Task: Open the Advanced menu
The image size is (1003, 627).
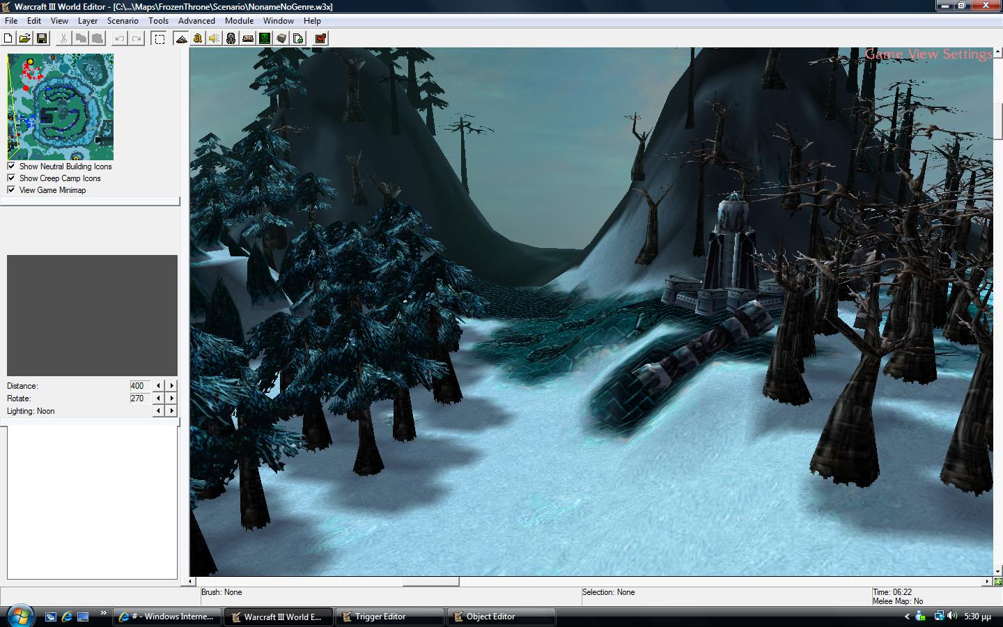Action: (x=196, y=21)
